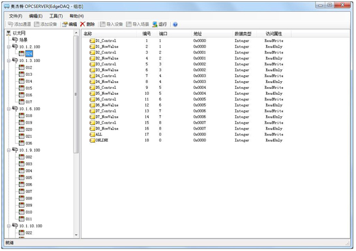
Task: Click the ALL tag icon
Action: [x=92, y=135]
